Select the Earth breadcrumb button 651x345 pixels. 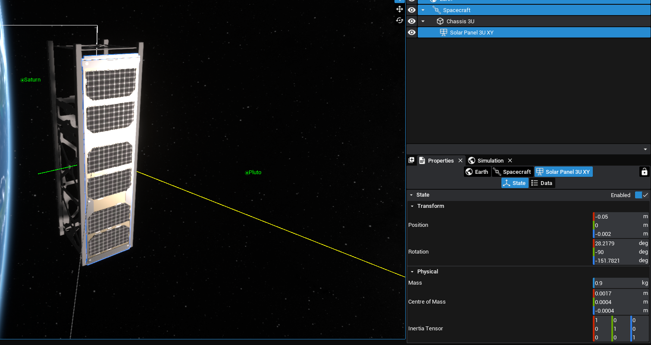477,172
